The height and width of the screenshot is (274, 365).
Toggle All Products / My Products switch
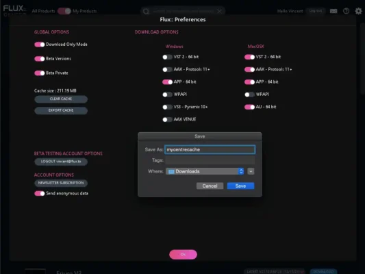pyautogui.click(x=64, y=11)
